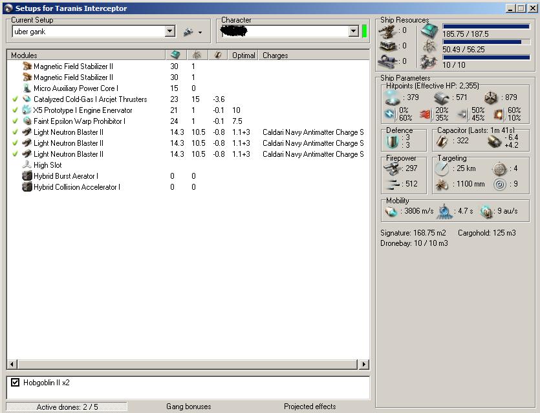
Task: Click the ship fitting icon next to setup
Action: tap(188, 32)
